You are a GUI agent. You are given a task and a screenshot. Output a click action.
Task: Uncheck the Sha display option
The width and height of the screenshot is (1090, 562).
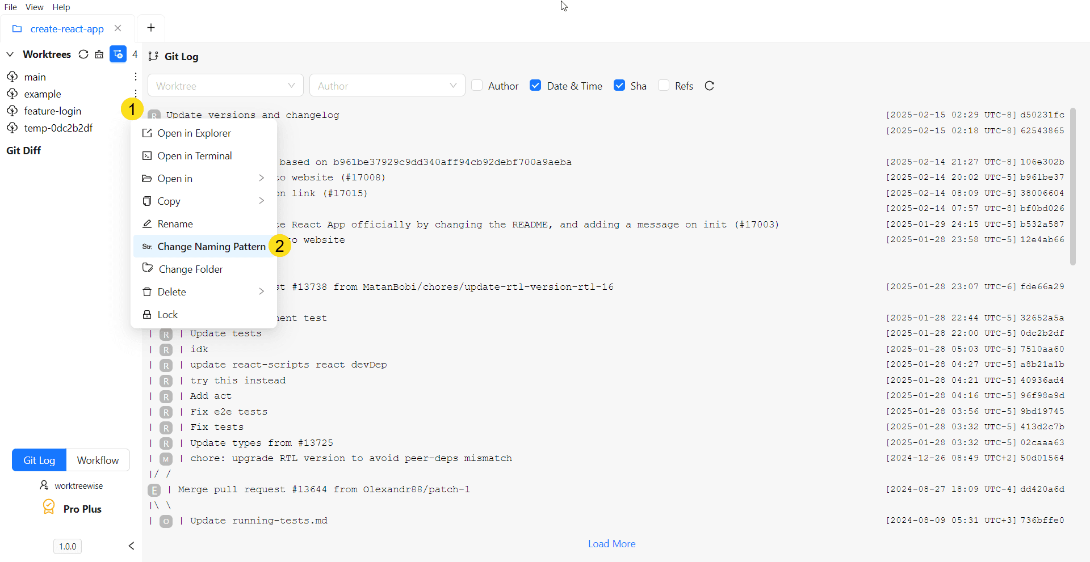click(x=619, y=84)
